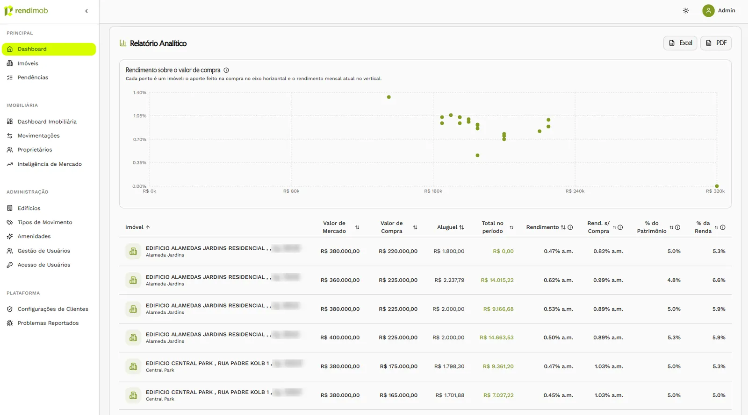Sort the table by Imóvel column
748x415 pixels.
(137, 227)
